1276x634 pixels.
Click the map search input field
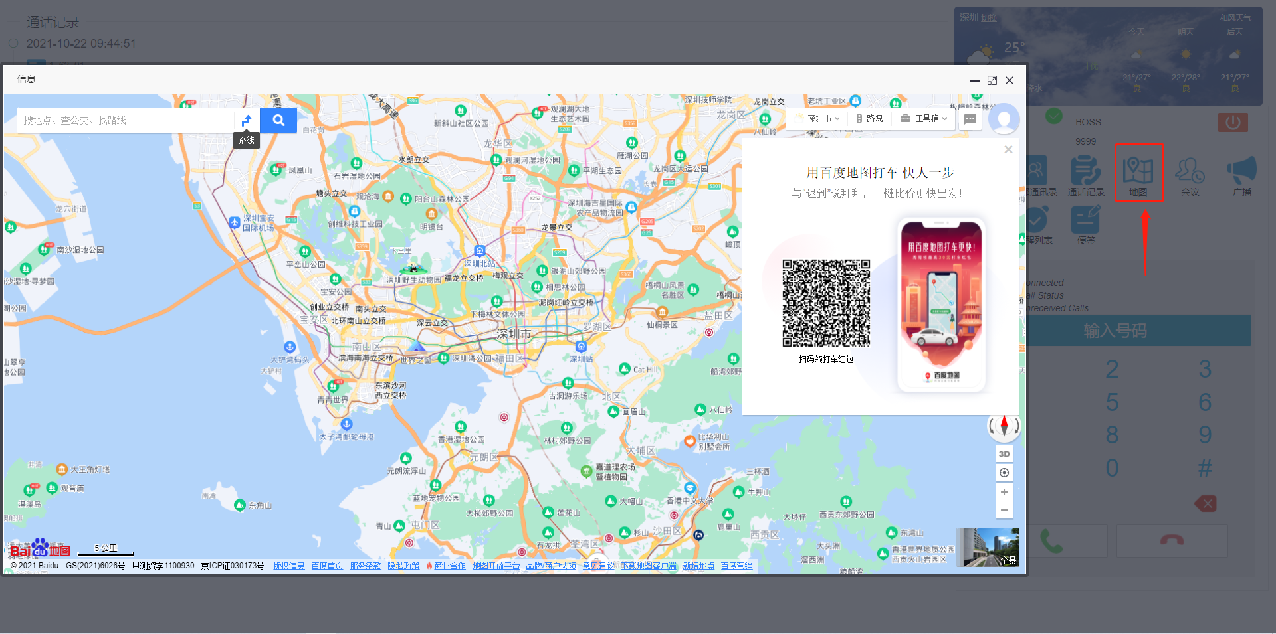(x=126, y=120)
